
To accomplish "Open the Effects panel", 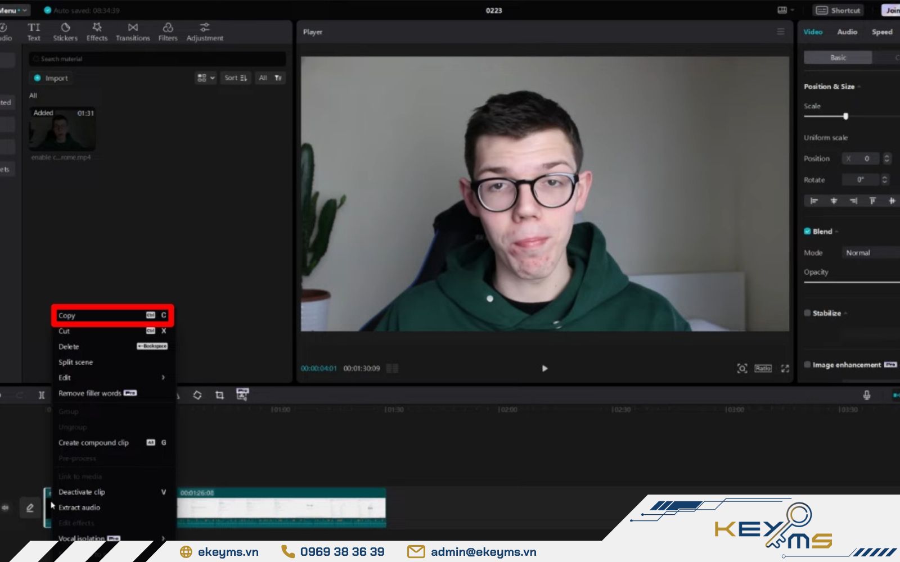I will click(97, 32).
